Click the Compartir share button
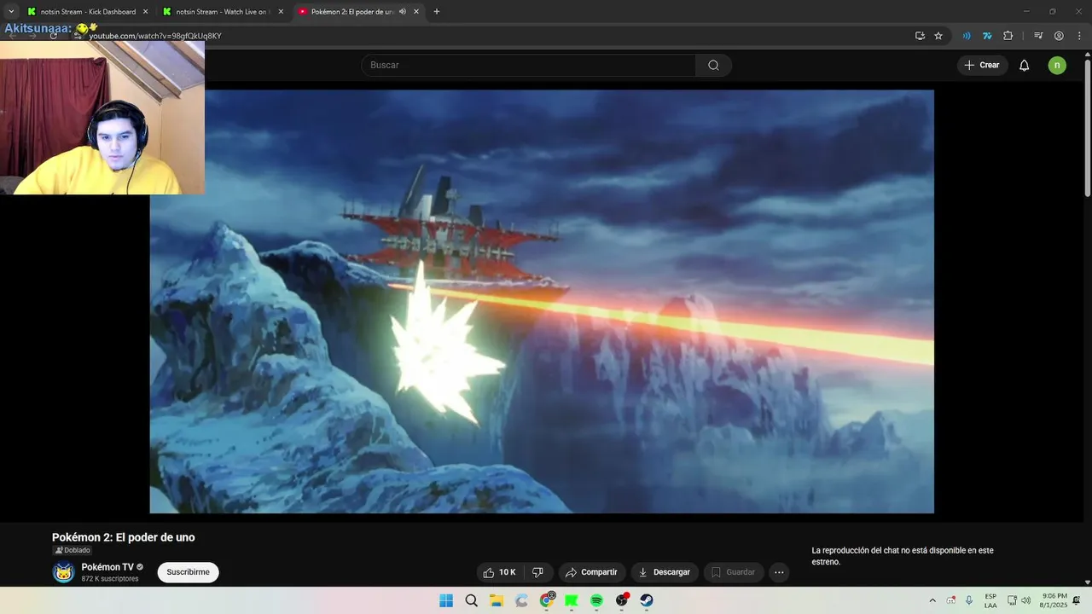The width and height of the screenshot is (1092, 614). click(x=592, y=572)
